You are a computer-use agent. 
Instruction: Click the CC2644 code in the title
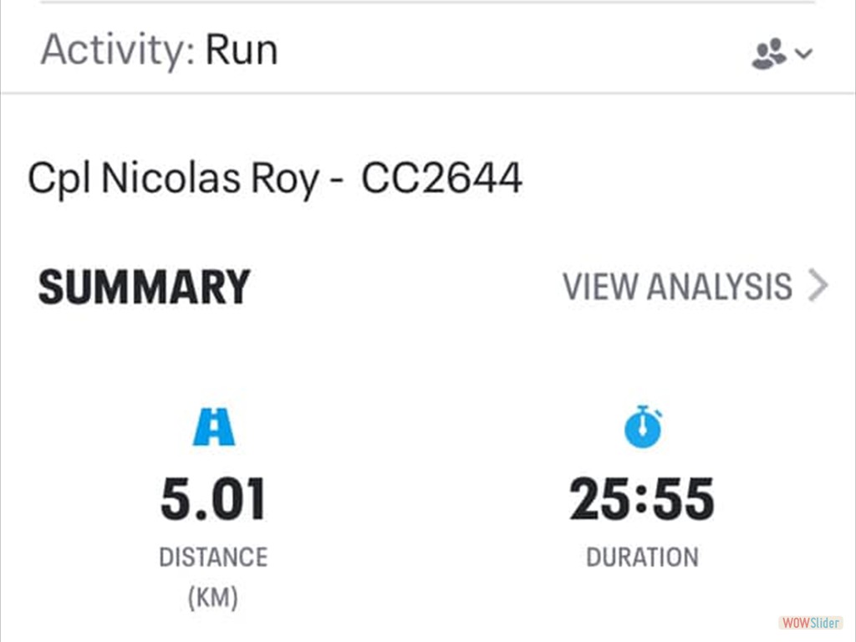point(441,178)
